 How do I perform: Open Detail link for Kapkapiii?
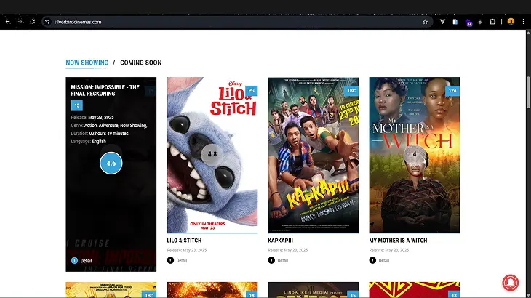283,260
